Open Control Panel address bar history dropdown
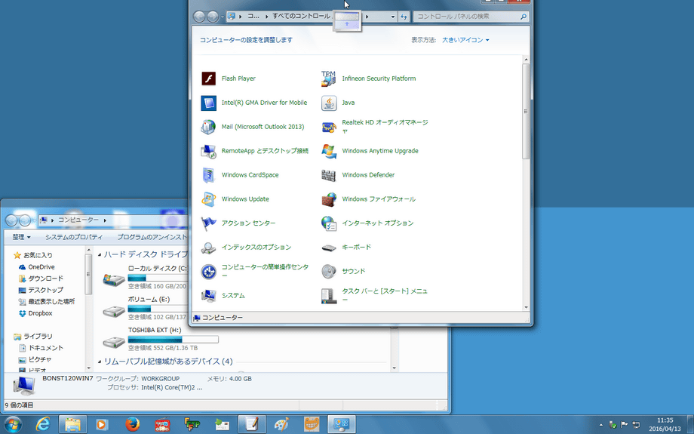 pos(392,17)
